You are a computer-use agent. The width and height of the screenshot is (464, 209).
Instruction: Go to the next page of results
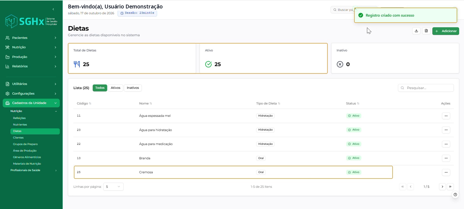(442, 187)
